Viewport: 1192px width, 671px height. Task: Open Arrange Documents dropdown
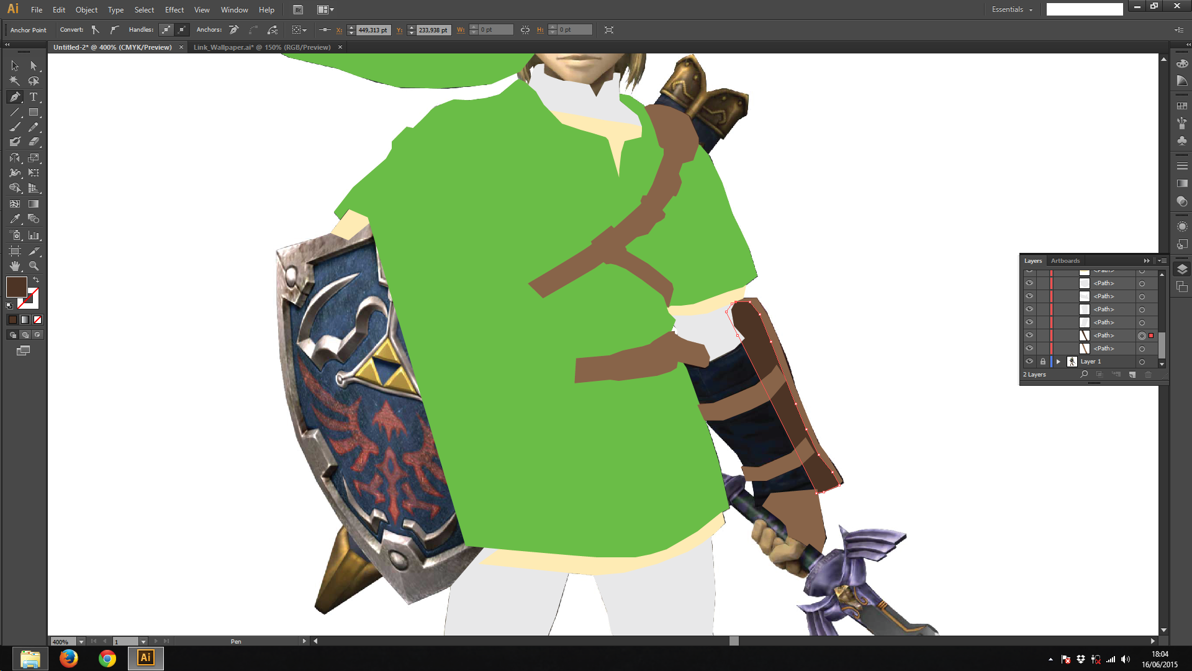pos(325,10)
